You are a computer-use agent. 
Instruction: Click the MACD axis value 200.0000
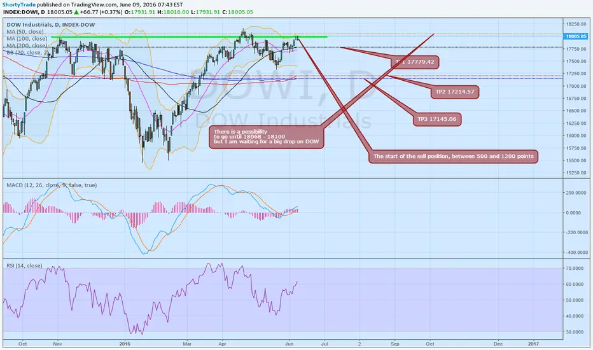[576, 193]
